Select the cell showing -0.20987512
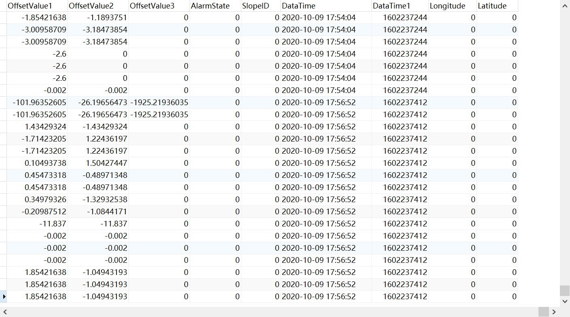The height and width of the screenshot is (317, 570). click(x=37, y=212)
